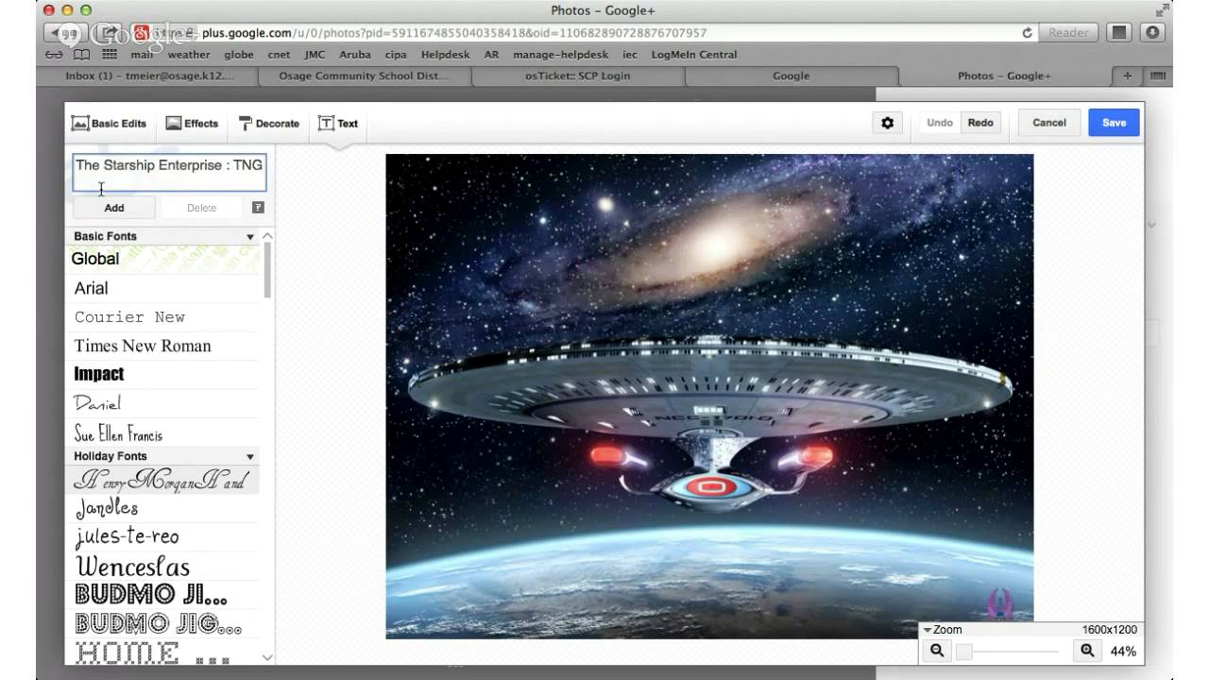
Task: Open the JMC bookmark
Action: coord(315,55)
